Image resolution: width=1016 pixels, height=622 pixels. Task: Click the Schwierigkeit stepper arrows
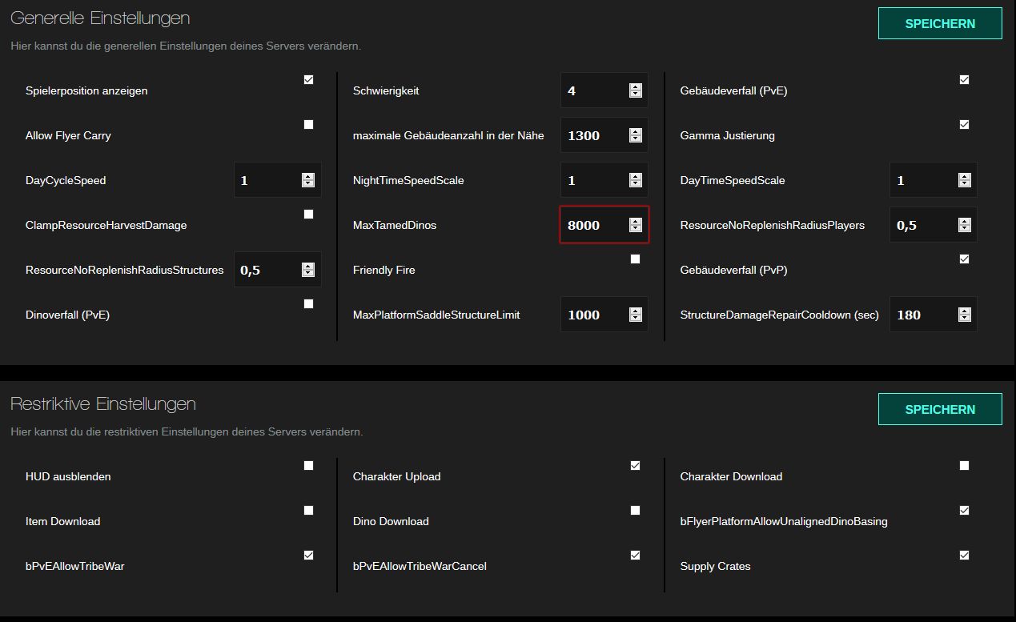point(636,90)
